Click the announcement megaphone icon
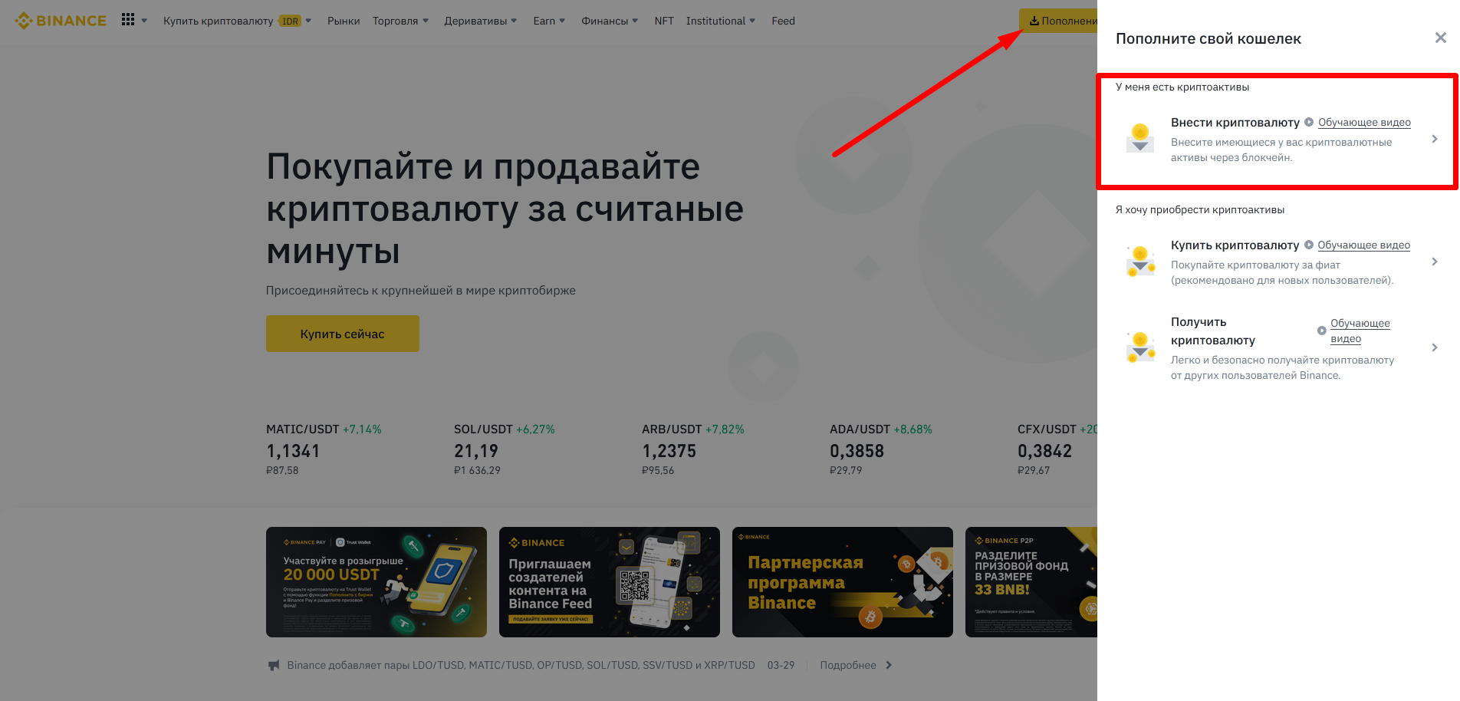1460x701 pixels. 274,665
